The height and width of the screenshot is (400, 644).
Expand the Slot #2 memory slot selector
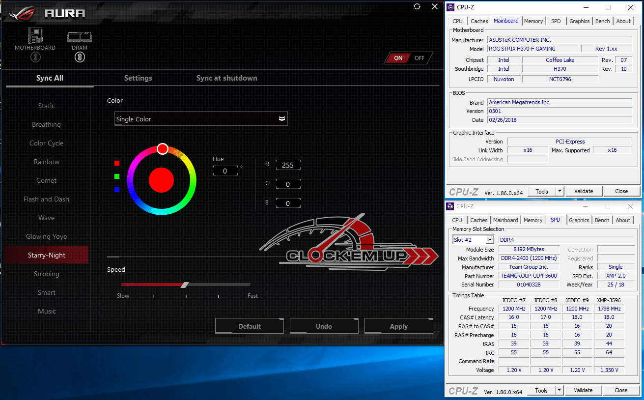[x=489, y=240]
